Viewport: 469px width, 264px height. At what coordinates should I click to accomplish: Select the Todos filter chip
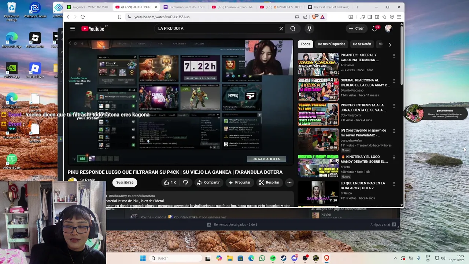click(305, 44)
